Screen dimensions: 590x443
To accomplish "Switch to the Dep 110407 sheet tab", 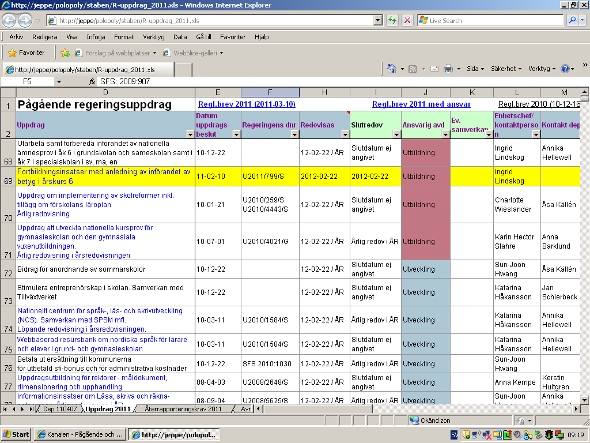I will tap(60, 409).
